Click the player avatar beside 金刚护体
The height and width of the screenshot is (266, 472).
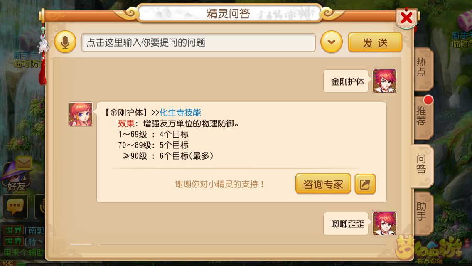(384, 81)
